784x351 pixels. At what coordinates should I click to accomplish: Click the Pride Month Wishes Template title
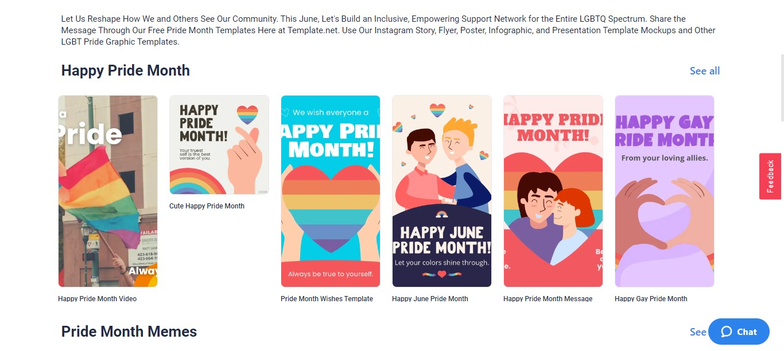click(x=327, y=299)
